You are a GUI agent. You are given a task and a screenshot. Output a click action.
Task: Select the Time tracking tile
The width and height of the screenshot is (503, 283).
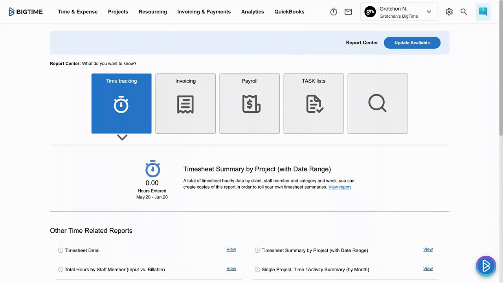click(x=121, y=103)
